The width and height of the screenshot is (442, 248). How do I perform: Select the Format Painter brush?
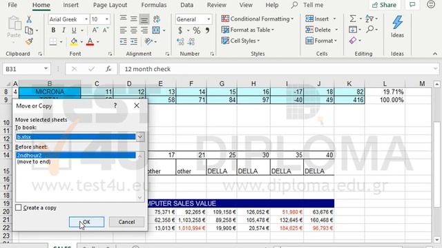coord(29,41)
